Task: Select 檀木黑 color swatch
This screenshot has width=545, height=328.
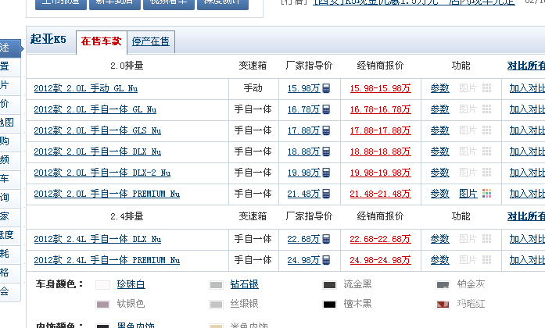Action: pyautogui.click(x=329, y=305)
